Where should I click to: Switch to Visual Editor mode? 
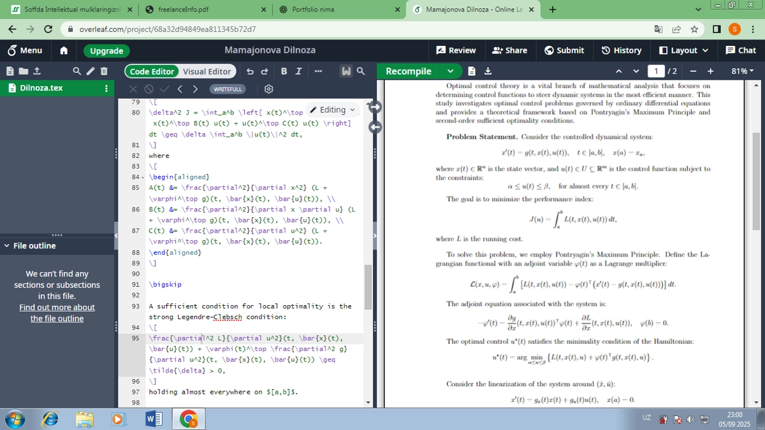tap(207, 71)
